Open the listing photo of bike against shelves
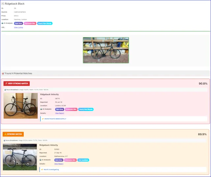Screen dimensions: 211x177 click(106, 50)
